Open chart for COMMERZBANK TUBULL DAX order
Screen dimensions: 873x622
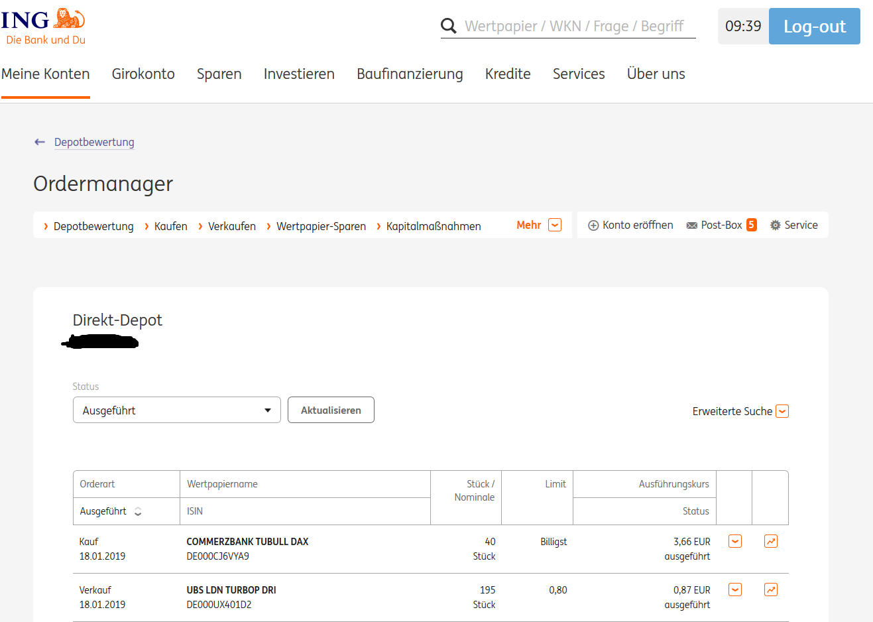coord(770,542)
